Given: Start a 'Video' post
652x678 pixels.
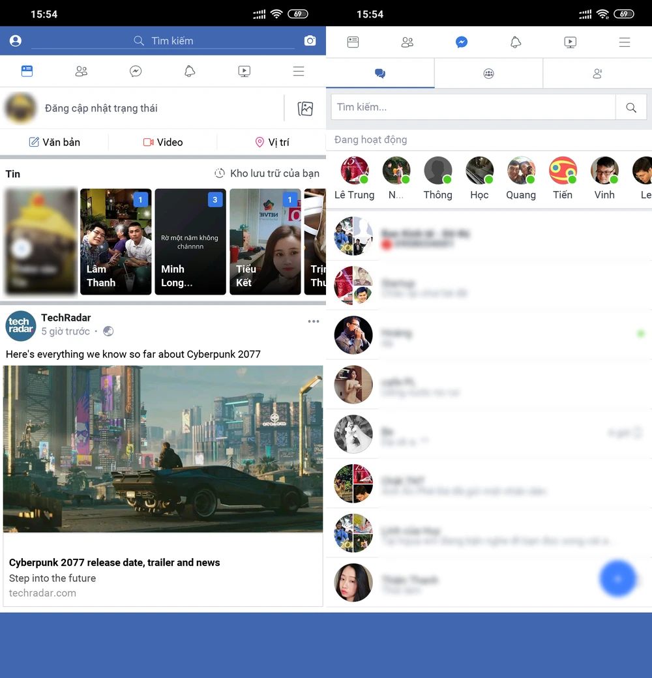Looking at the screenshot, I should 162,141.
